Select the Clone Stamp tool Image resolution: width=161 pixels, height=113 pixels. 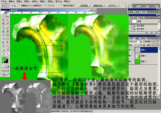(3, 31)
